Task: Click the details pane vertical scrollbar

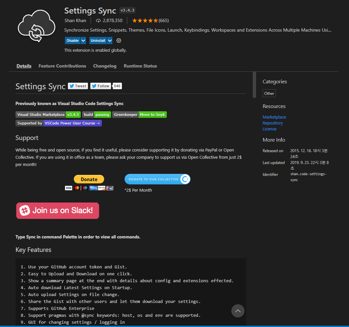Action: [x=254, y=85]
